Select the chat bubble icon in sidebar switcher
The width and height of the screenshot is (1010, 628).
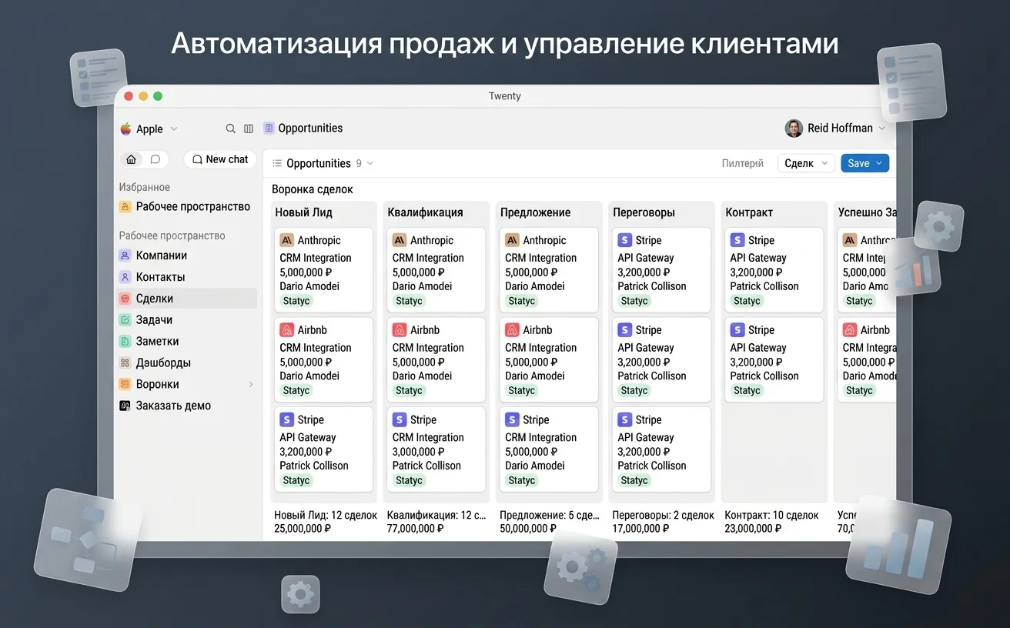(x=155, y=159)
